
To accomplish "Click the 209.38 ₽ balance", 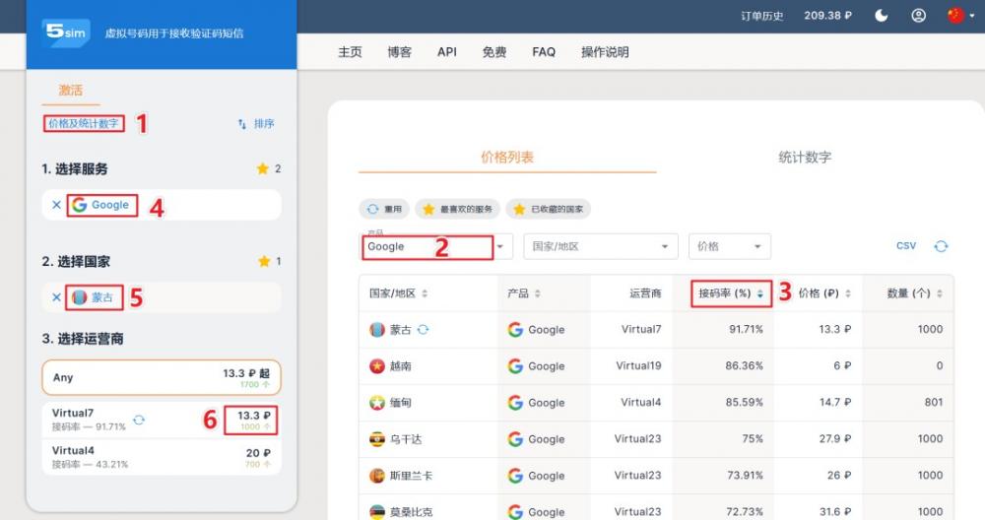I will pyautogui.click(x=828, y=15).
